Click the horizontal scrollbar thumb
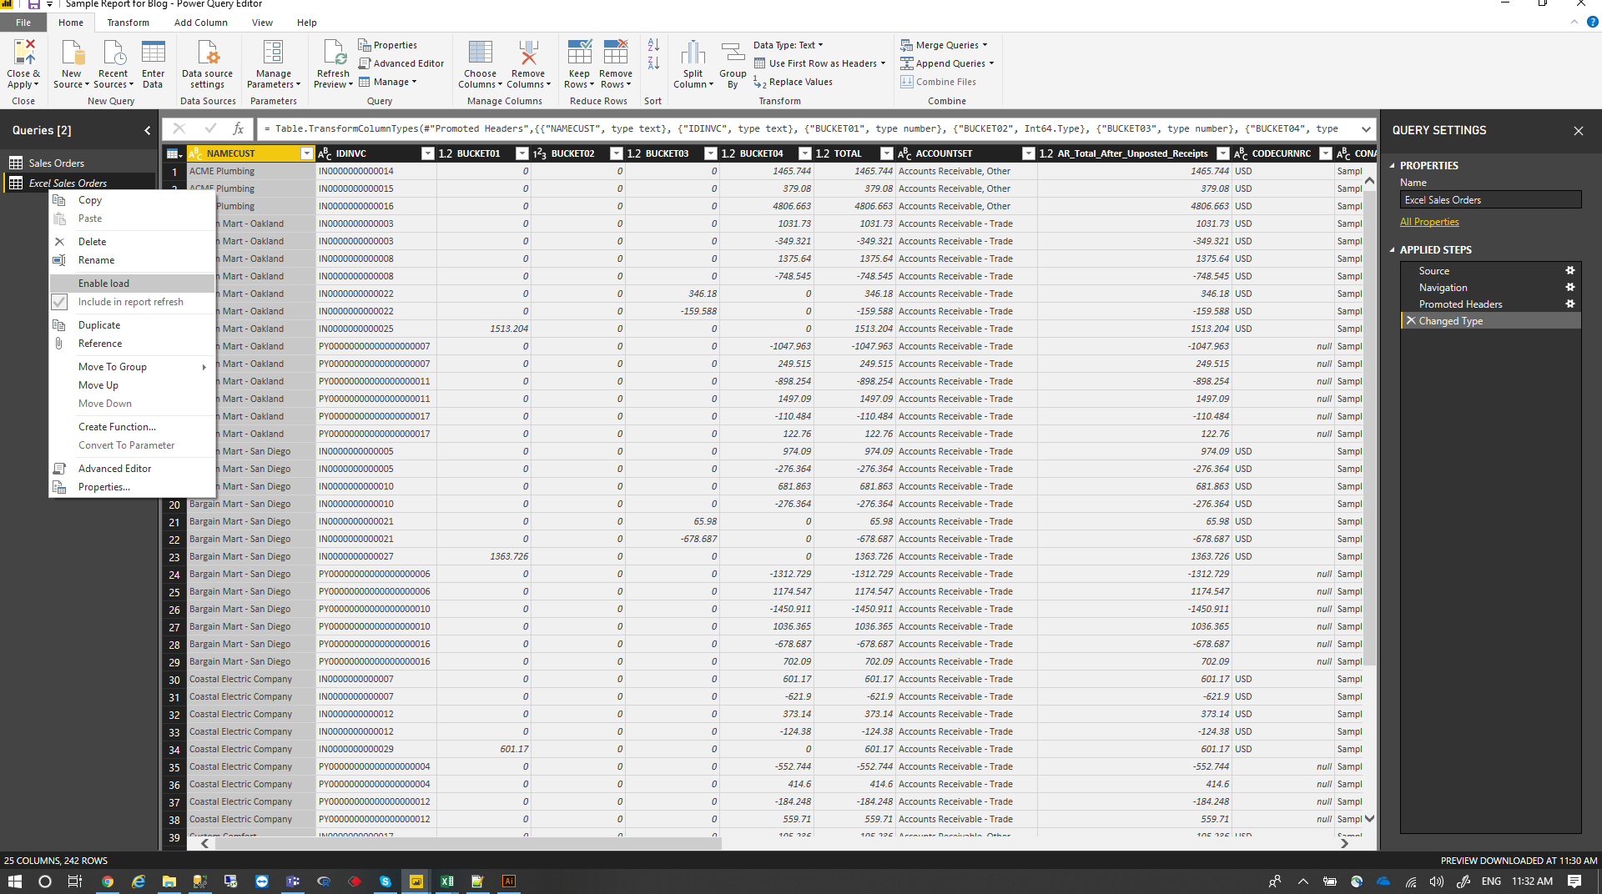 tap(467, 844)
